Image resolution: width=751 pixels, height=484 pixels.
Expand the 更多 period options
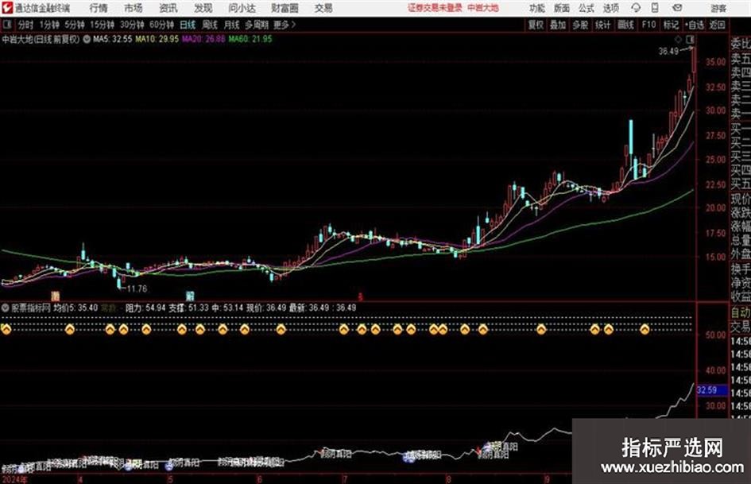[285, 25]
